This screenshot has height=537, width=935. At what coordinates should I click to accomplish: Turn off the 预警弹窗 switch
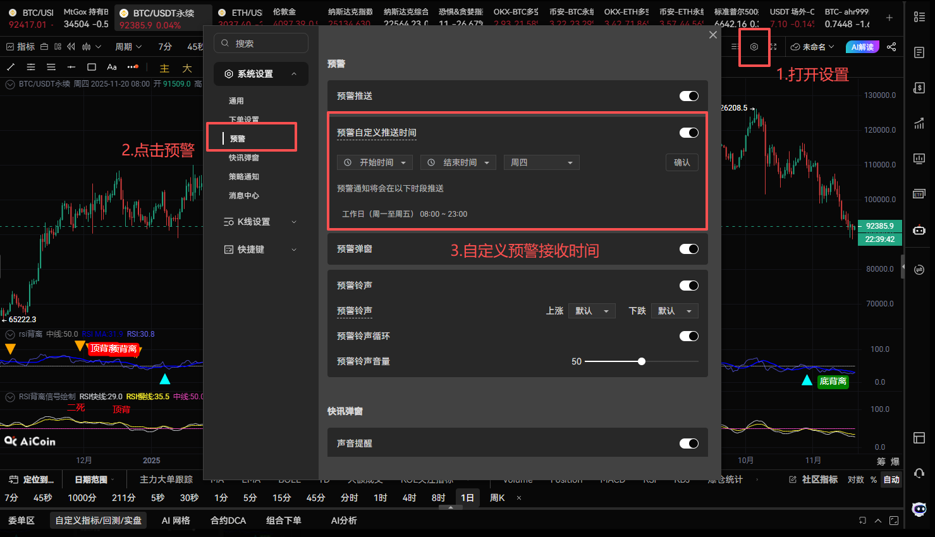[688, 249]
